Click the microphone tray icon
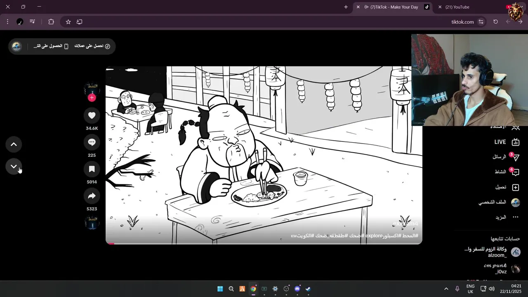Image resolution: width=528 pixels, height=297 pixels. tap(457, 289)
